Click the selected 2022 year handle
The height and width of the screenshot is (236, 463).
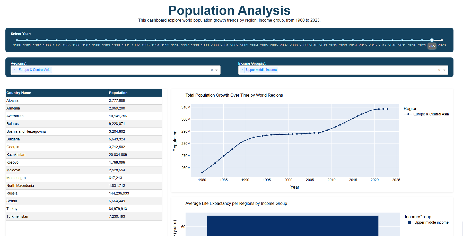[432, 40]
